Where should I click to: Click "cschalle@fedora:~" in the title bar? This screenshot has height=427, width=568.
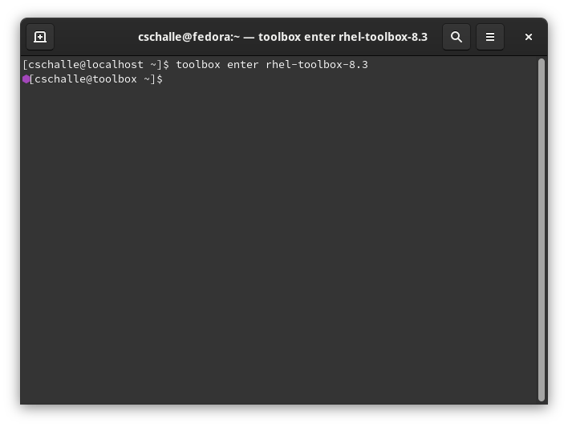tap(189, 37)
